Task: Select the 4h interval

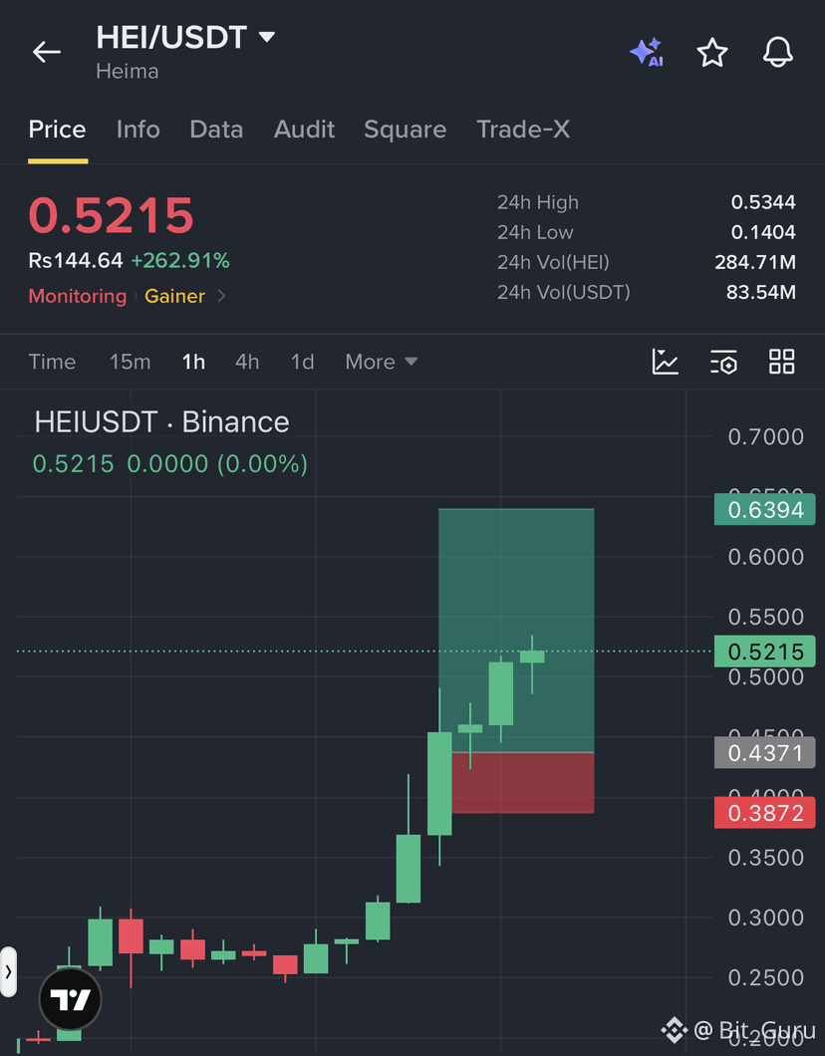Action: coord(247,362)
